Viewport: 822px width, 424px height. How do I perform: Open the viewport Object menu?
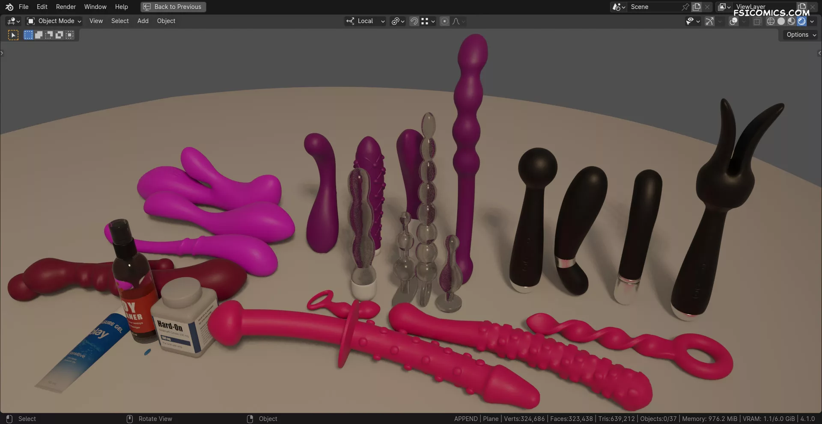pos(166,21)
